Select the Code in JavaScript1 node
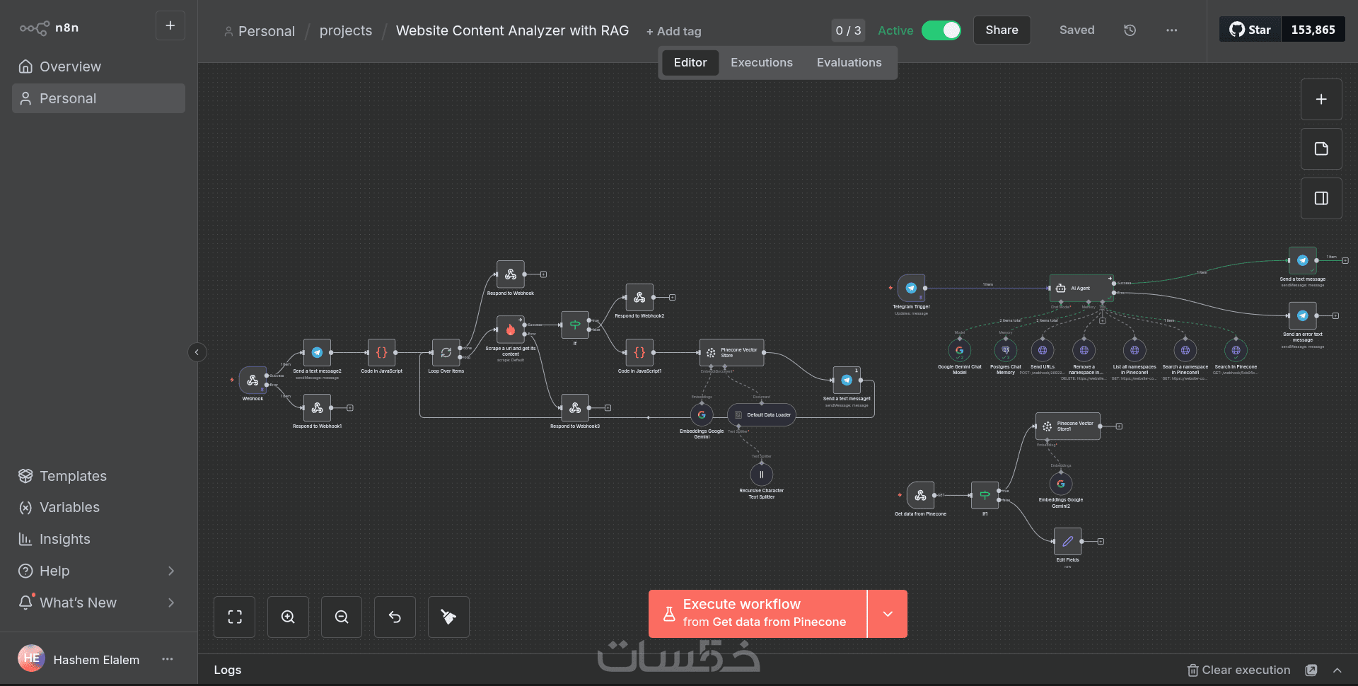Viewport: 1358px width, 686px height. click(639, 352)
